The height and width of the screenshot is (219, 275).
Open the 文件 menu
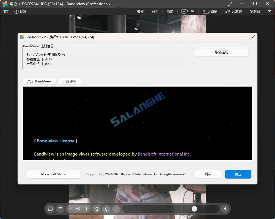(x=7, y=12)
